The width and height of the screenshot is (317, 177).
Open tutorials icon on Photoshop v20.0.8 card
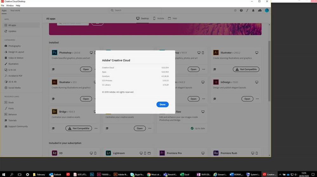click(53, 69)
